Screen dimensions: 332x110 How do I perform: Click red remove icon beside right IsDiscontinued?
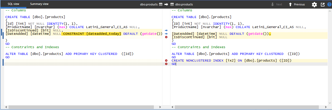click(x=166, y=37)
